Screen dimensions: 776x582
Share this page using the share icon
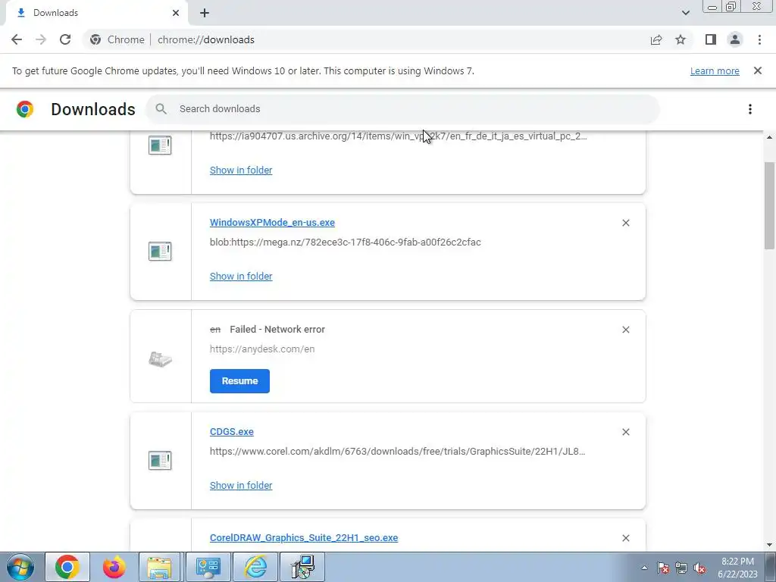point(656,39)
